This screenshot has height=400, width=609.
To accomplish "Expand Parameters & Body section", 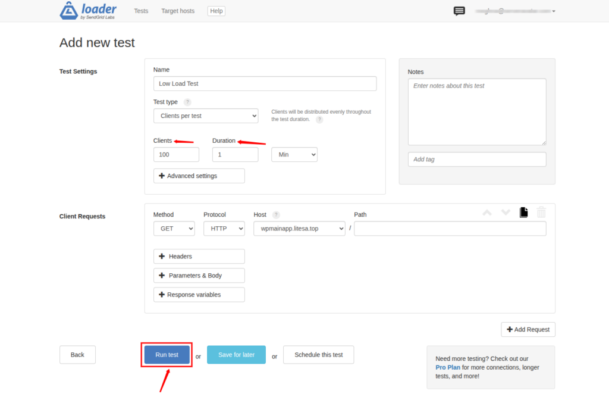I will tap(199, 276).
